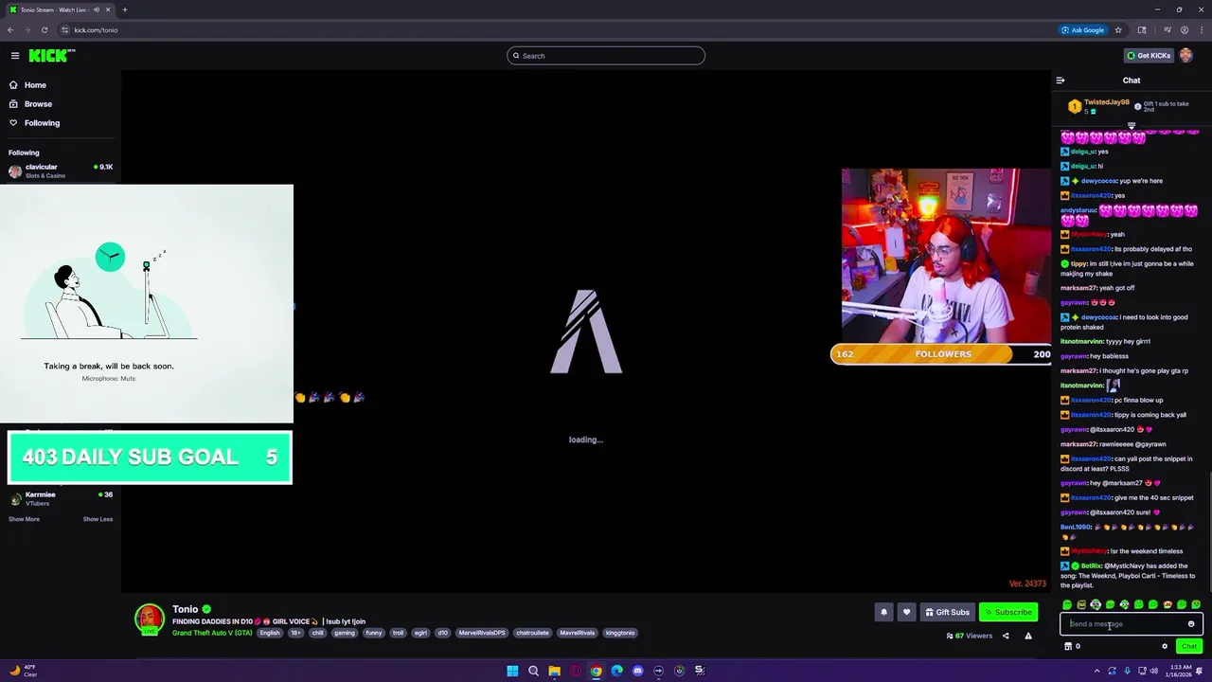1212x682 pixels.
Task: Open the Chrome three-dot menu
Action: pos(1200,30)
